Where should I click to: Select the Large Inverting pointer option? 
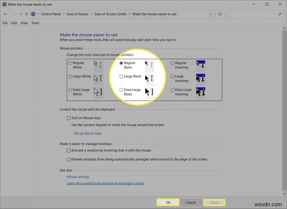click(x=172, y=76)
